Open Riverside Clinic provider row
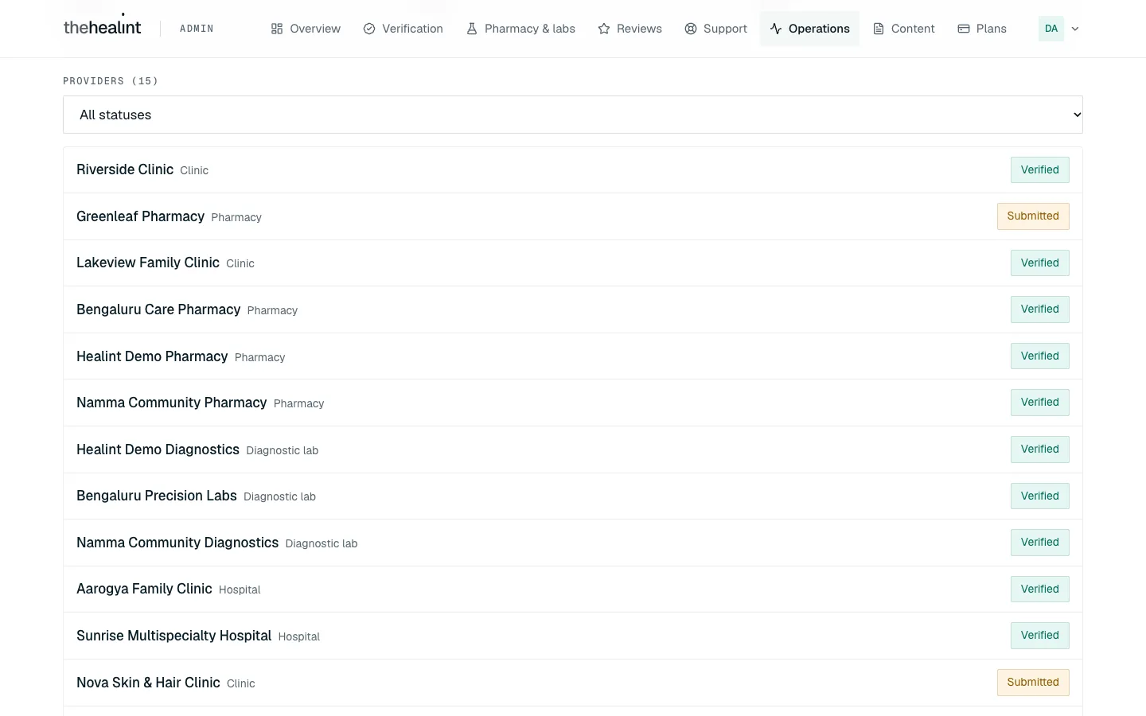This screenshot has width=1146, height=716. click(573, 170)
